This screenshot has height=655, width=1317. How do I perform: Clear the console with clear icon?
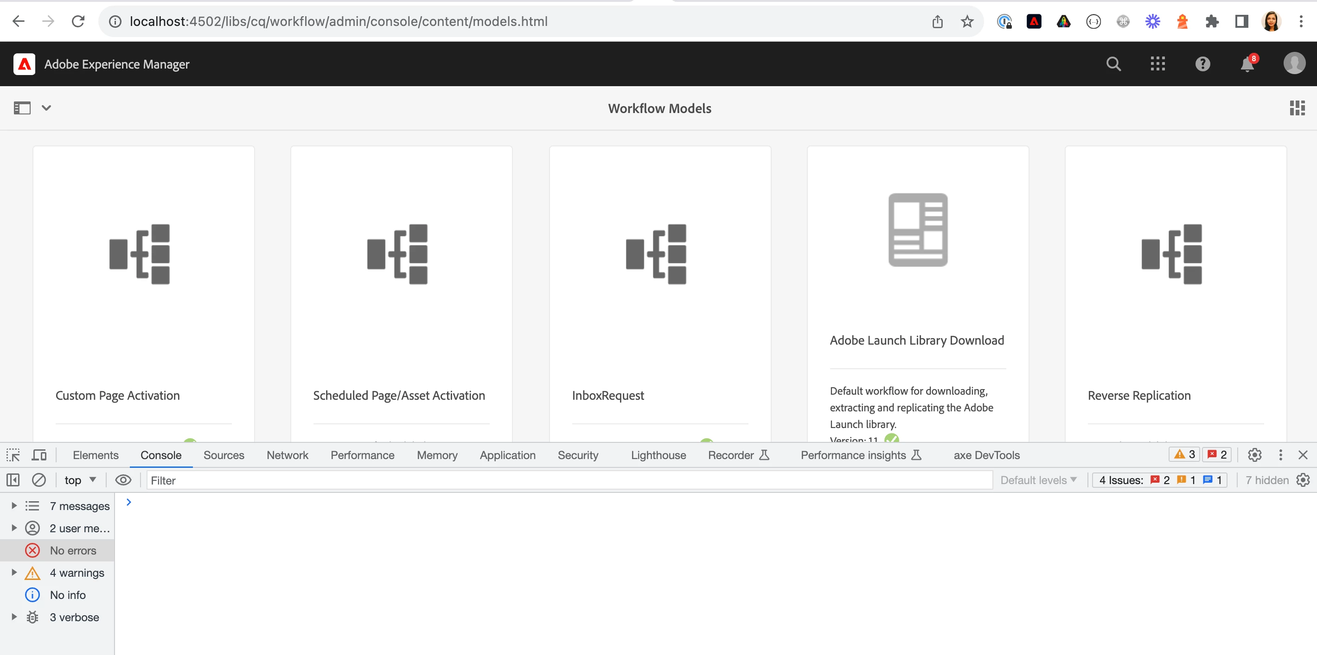click(39, 480)
